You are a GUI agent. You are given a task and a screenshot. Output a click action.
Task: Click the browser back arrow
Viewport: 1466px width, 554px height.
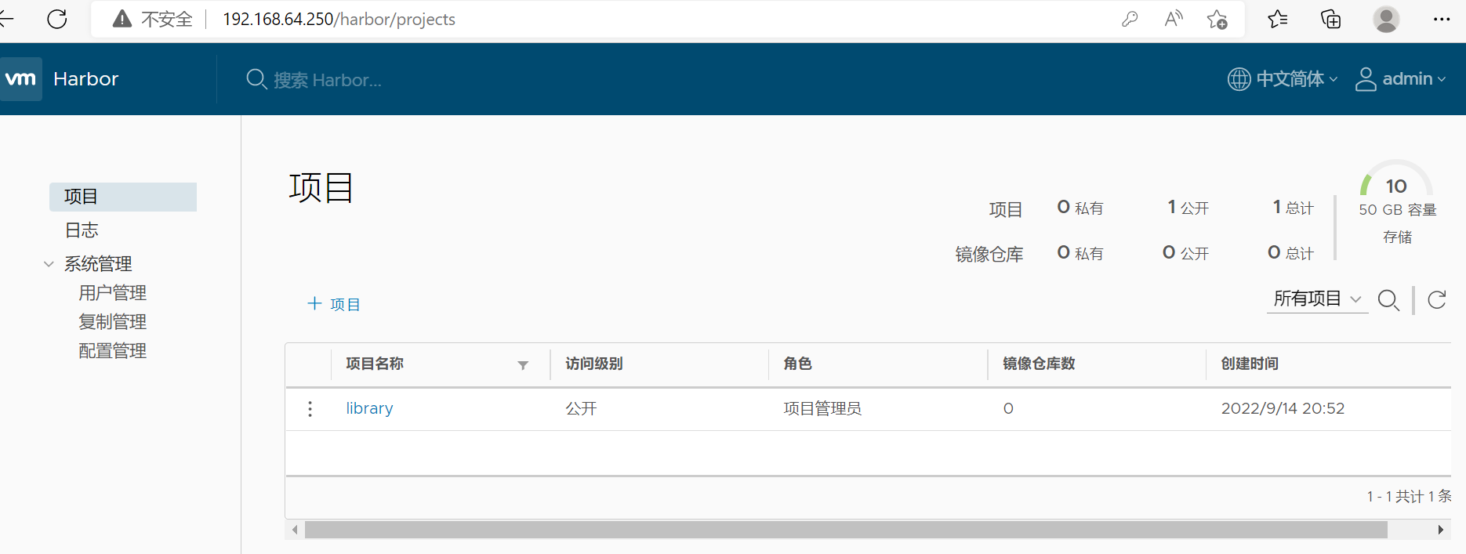(6, 19)
